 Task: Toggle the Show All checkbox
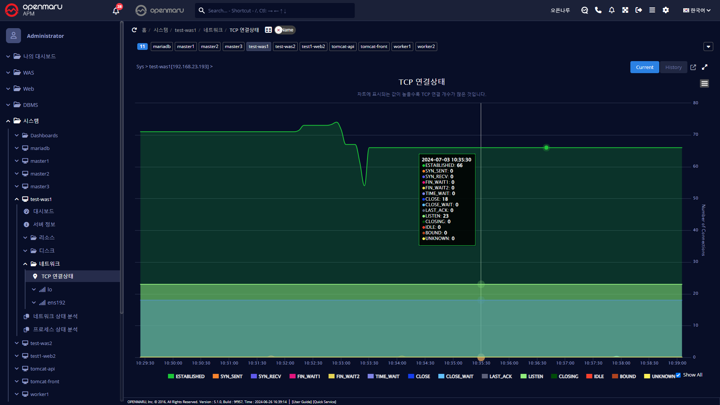coord(678,375)
